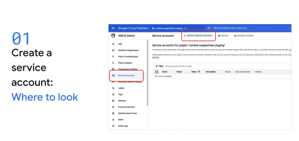Toggle the select-all rows checkbox
299x141 pixels.
coord(157,72)
